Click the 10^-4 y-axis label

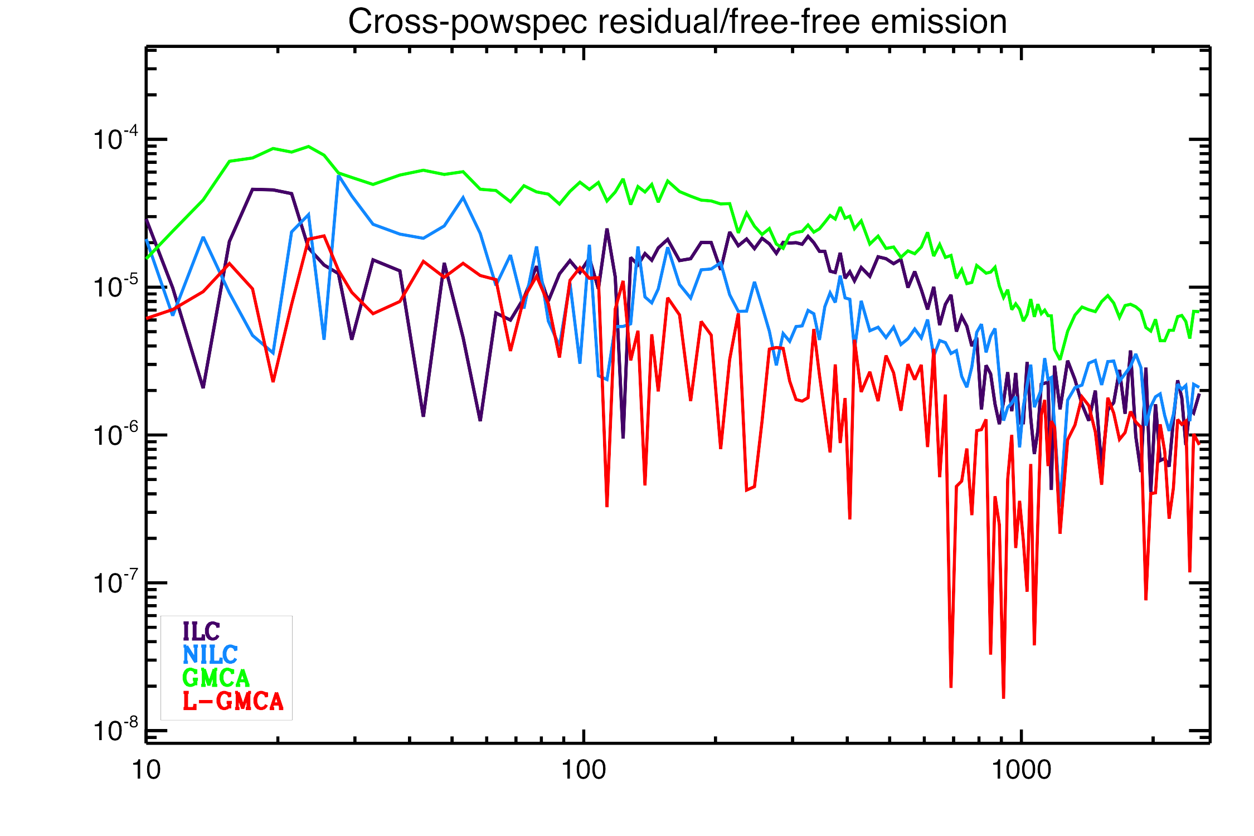point(115,139)
